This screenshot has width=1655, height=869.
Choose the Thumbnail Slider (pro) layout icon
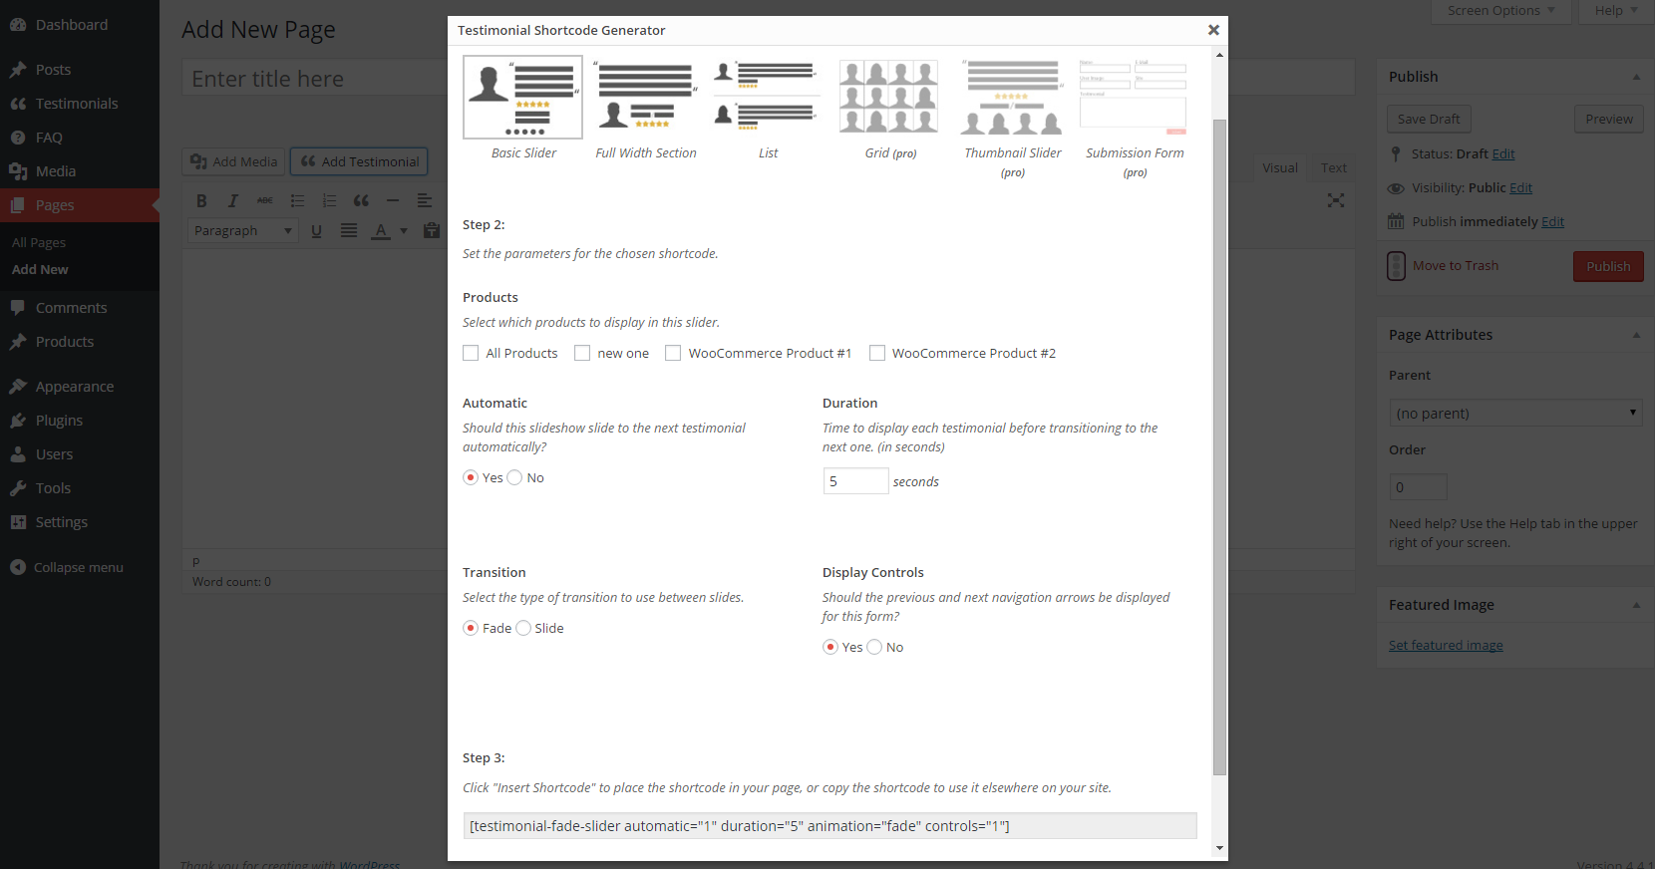tap(1012, 98)
